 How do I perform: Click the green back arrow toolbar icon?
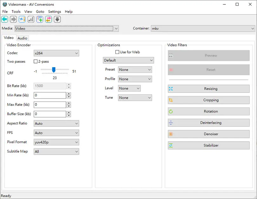[x=5, y=19]
